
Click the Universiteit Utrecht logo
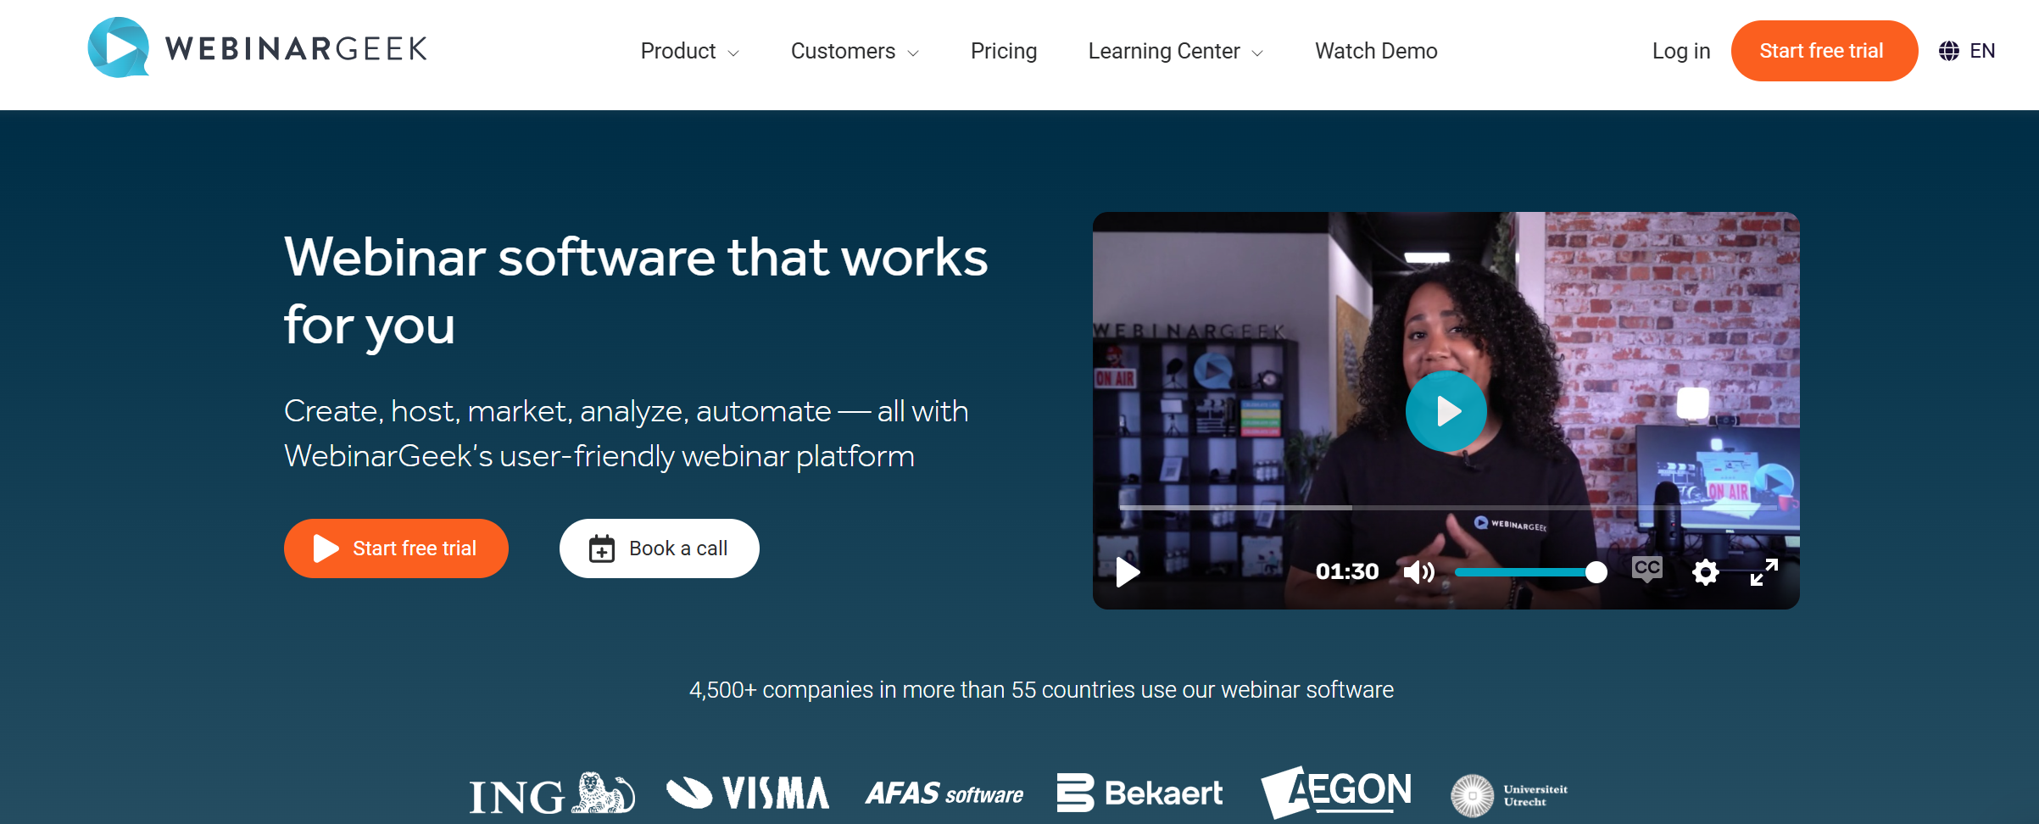tap(1509, 795)
